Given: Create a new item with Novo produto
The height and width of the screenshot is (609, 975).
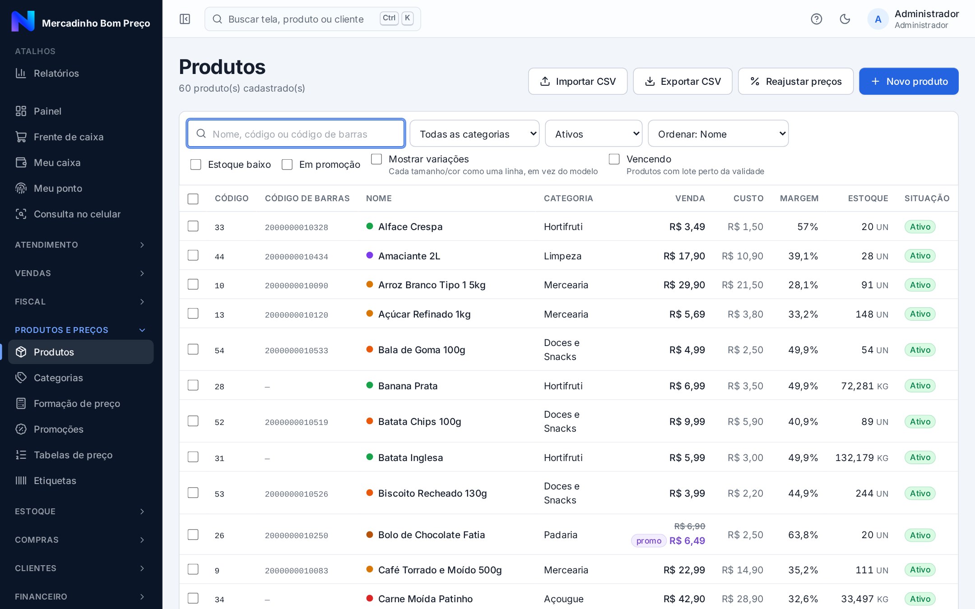Looking at the screenshot, I should point(909,81).
